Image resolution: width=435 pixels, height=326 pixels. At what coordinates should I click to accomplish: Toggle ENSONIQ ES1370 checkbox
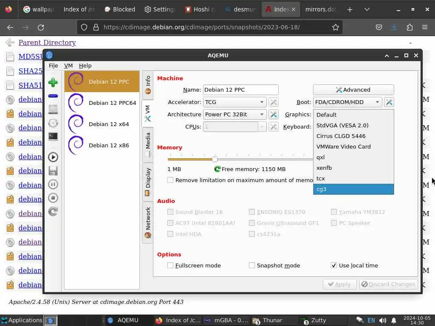click(x=252, y=212)
